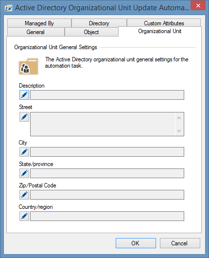This screenshot has height=258, width=209.
Task: Open the Directory tab
Action: pos(99,23)
